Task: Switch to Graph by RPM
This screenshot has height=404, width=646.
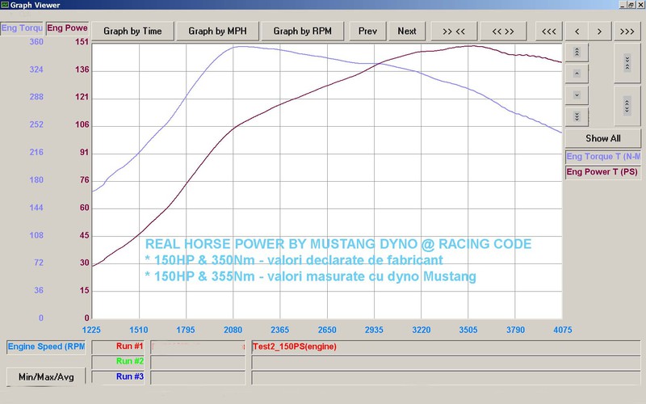Action: (x=302, y=32)
